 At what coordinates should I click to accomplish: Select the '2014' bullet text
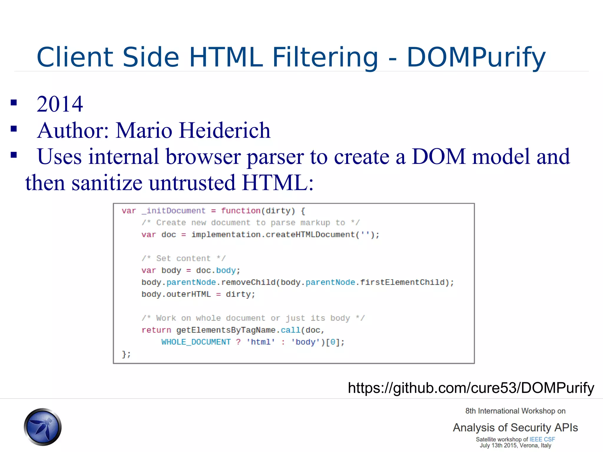(x=60, y=104)
